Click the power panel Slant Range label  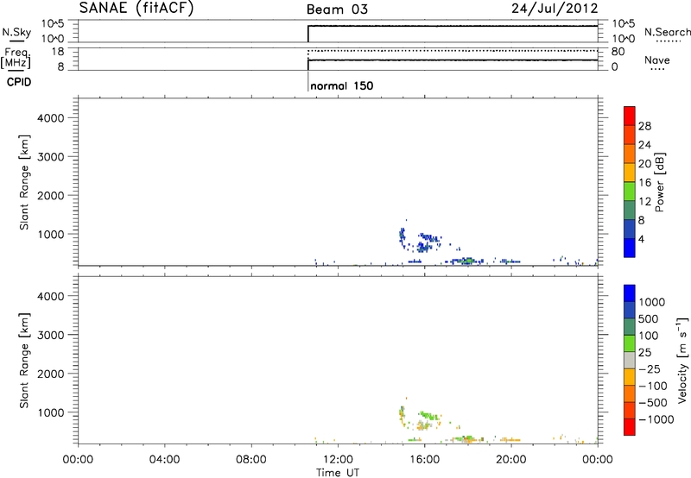tap(24, 182)
